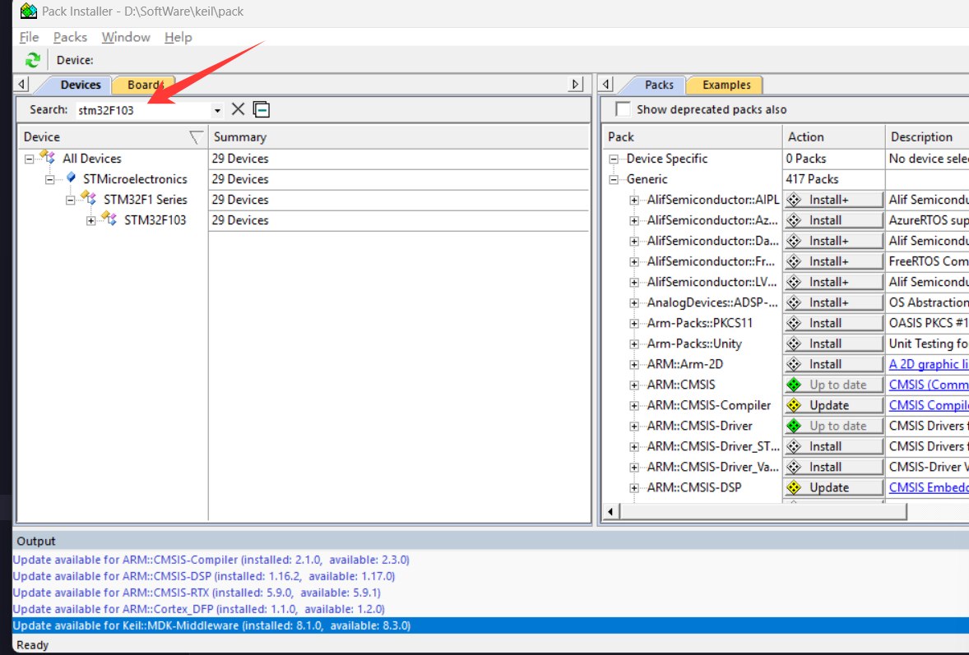969x655 pixels.
Task: Click the All Devices tree icon
Action: coord(48,157)
